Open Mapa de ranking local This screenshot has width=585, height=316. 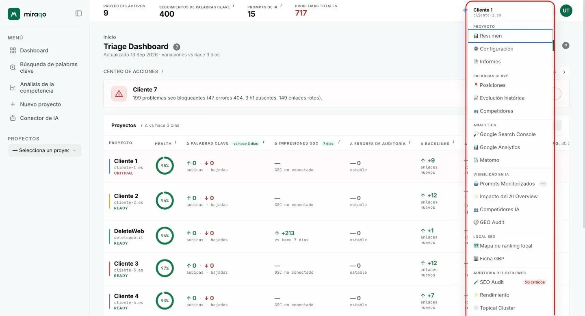click(510, 246)
